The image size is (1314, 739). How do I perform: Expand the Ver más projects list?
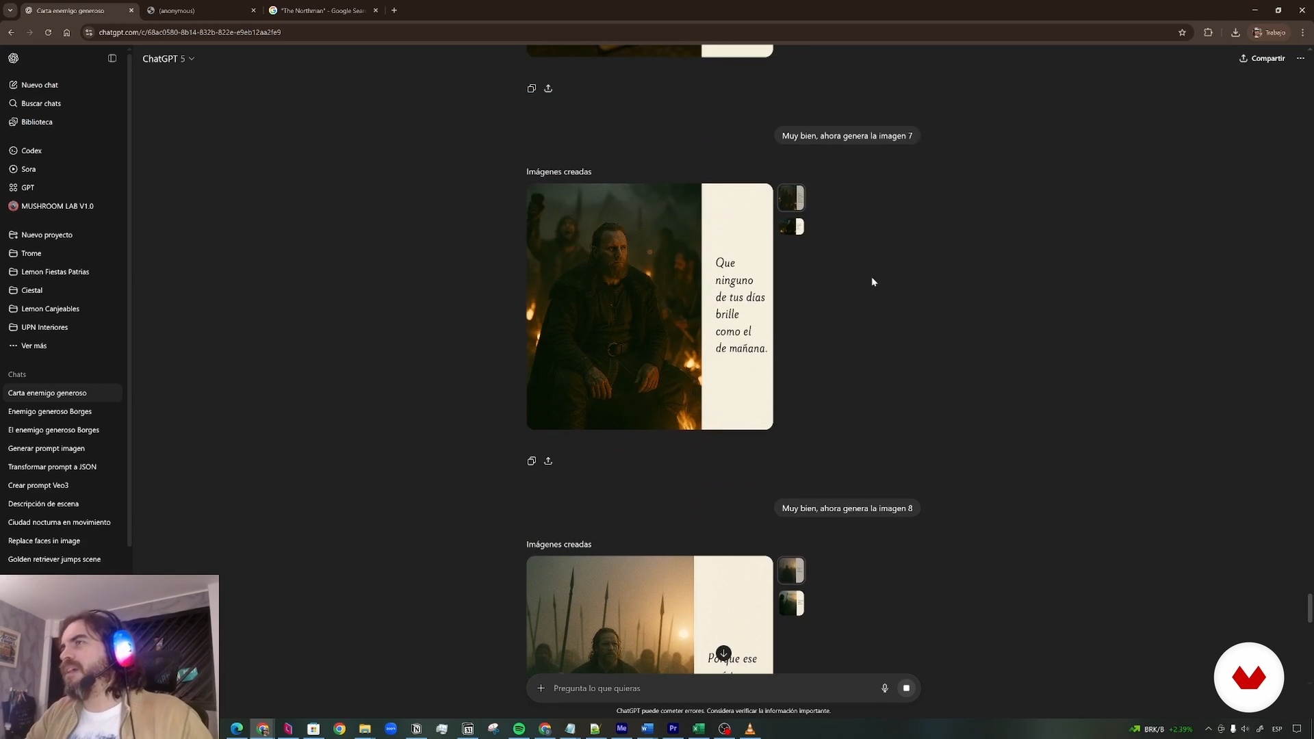34,346
